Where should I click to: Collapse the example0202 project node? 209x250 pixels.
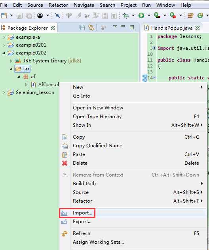click(x=4, y=53)
